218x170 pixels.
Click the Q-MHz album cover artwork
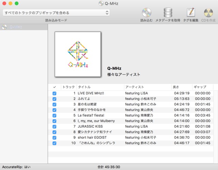pos(78,54)
